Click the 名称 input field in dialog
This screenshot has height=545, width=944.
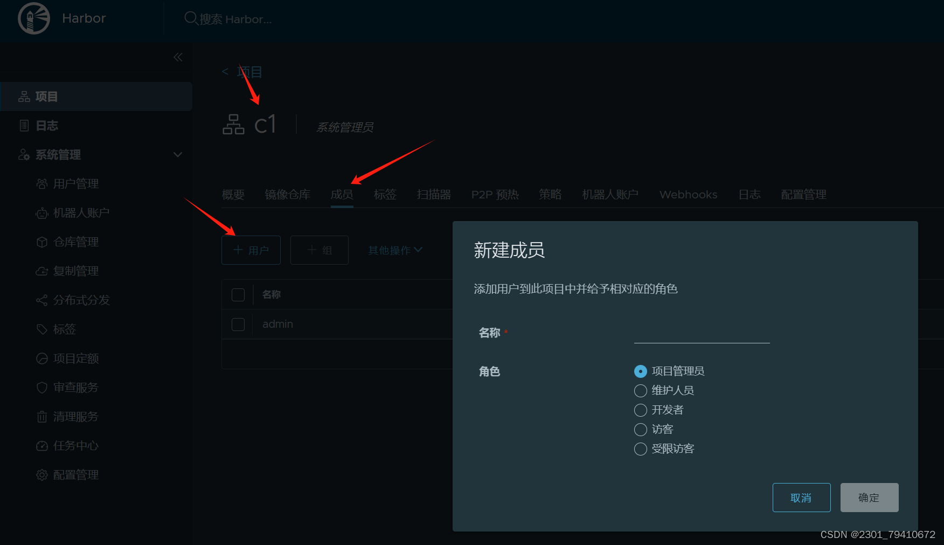click(702, 333)
